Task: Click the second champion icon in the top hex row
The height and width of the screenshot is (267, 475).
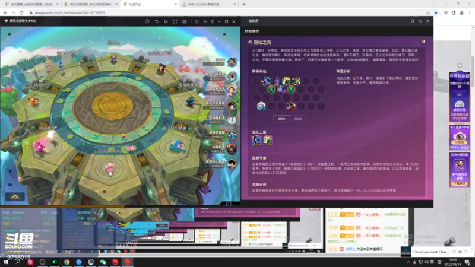Action: pos(277,81)
